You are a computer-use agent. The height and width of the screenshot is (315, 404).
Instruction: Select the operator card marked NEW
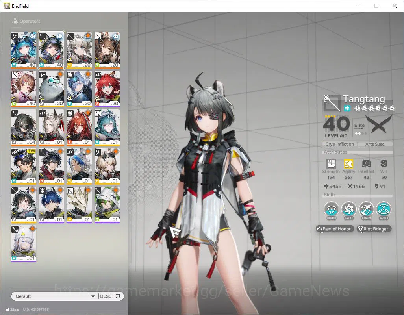pyautogui.click(x=24, y=166)
